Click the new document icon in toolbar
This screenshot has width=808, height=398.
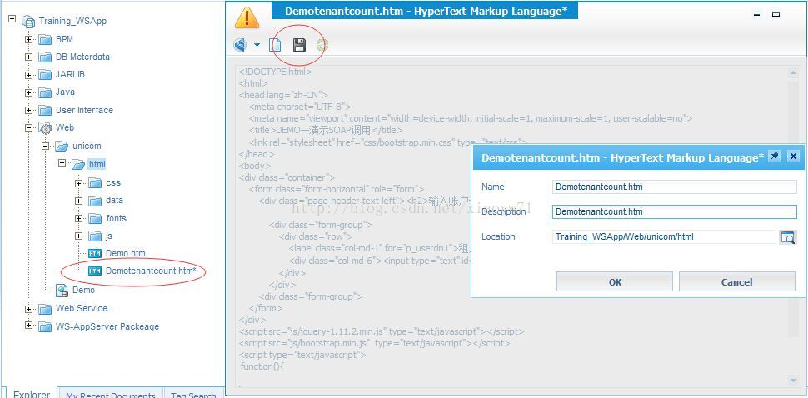coord(275,45)
